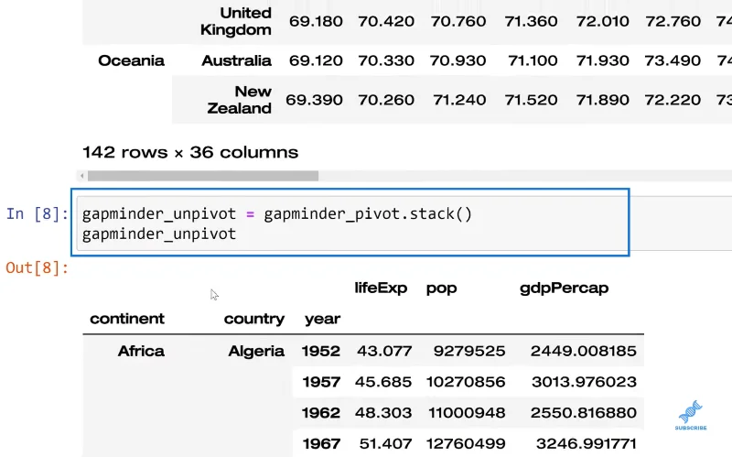This screenshot has width=732, height=457.
Task: Click gdpPercap value 2550.816880
Action: 584,413
